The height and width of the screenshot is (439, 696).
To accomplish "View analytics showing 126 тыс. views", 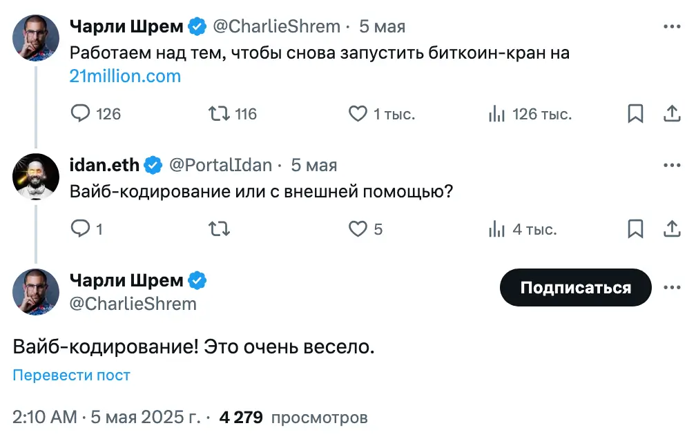I will [496, 114].
